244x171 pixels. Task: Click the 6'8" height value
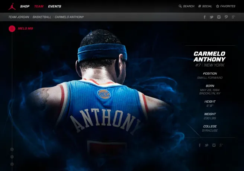point(210,106)
